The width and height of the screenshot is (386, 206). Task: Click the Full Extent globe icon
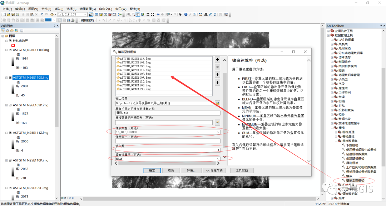click(x=142, y=15)
